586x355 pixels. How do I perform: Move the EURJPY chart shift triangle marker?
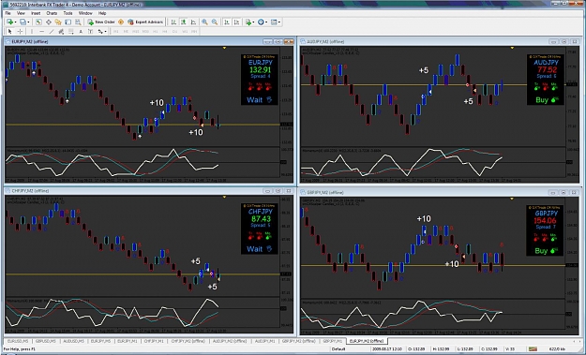click(224, 48)
